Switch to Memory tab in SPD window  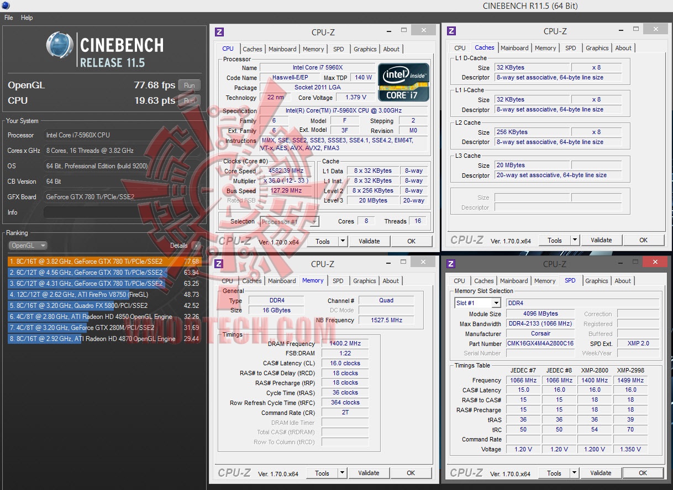click(545, 281)
